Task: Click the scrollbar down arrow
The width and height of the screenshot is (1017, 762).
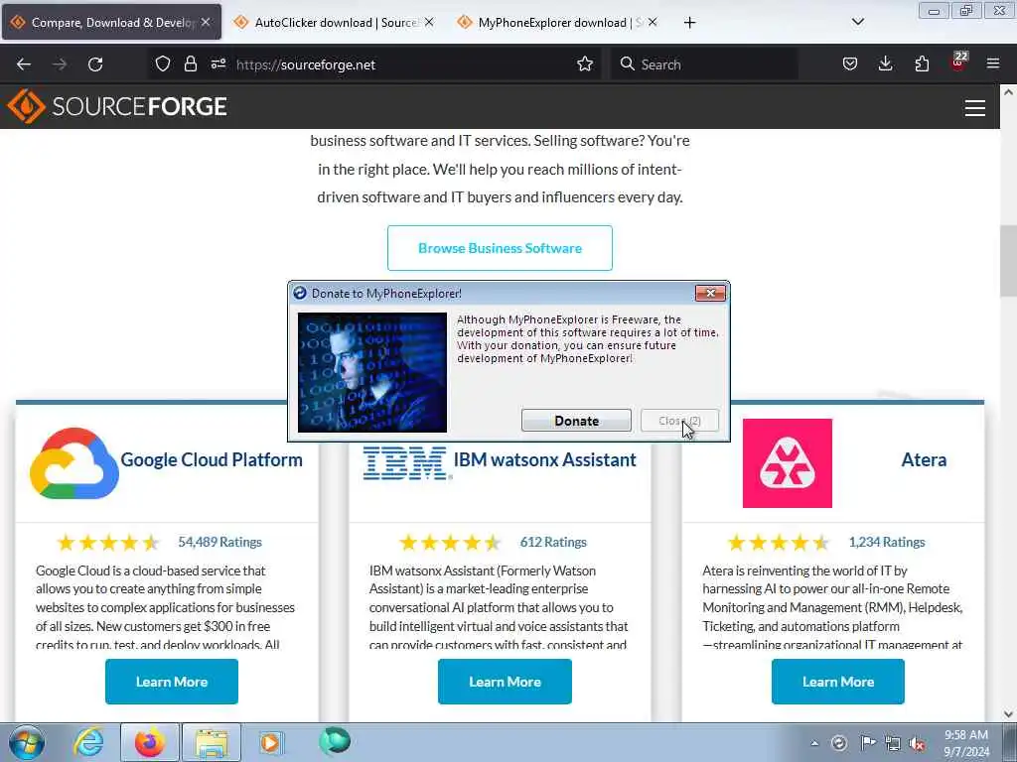Action: click(x=1008, y=714)
